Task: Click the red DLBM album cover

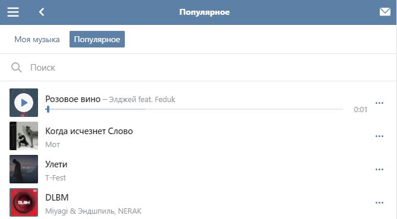Action: tap(24, 202)
